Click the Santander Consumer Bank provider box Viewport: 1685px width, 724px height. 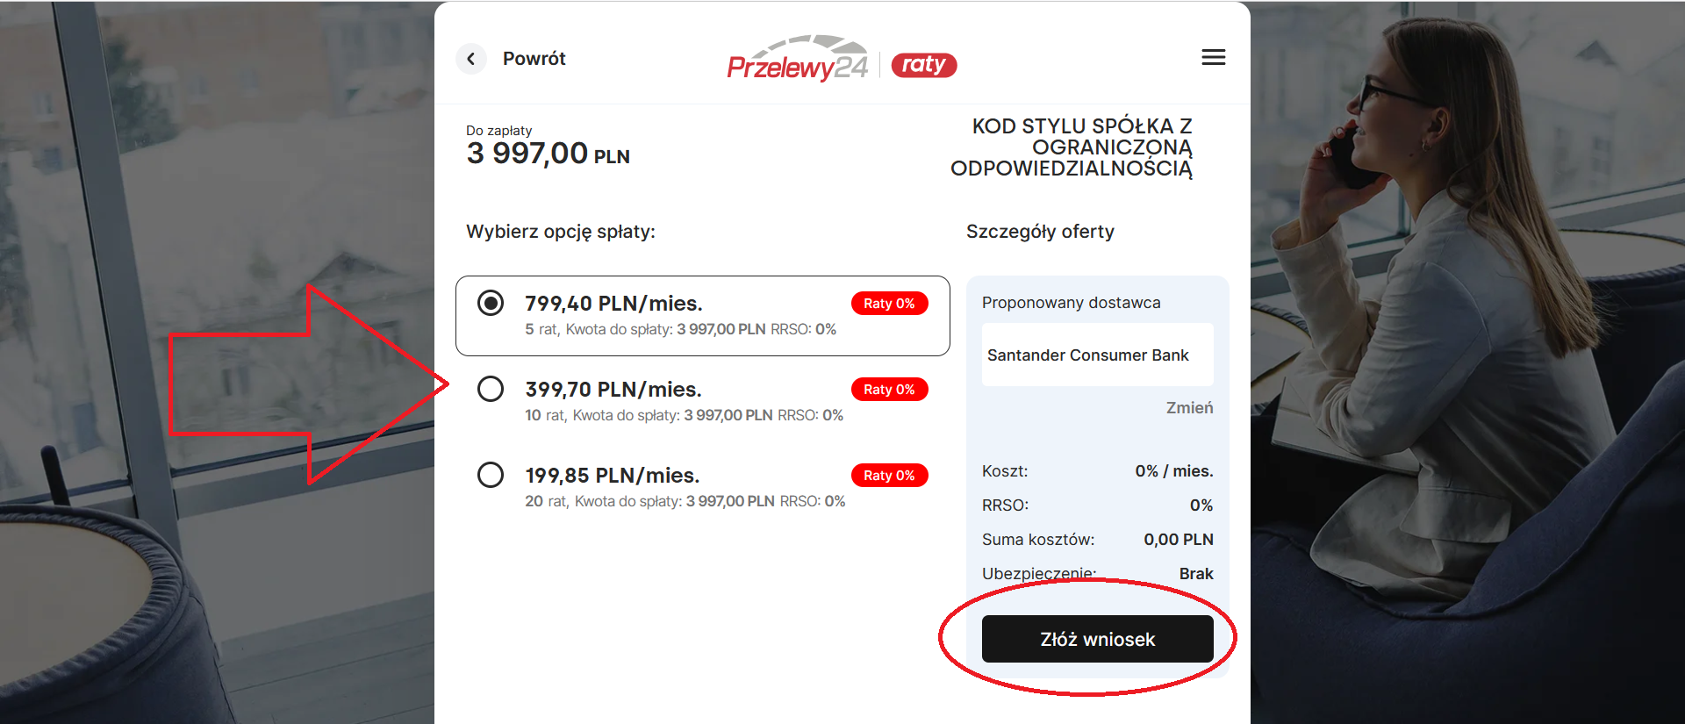pos(1097,355)
